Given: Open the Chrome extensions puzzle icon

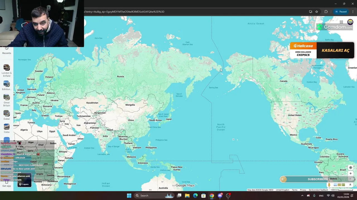Looking at the screenshot, I should [326, 12].
